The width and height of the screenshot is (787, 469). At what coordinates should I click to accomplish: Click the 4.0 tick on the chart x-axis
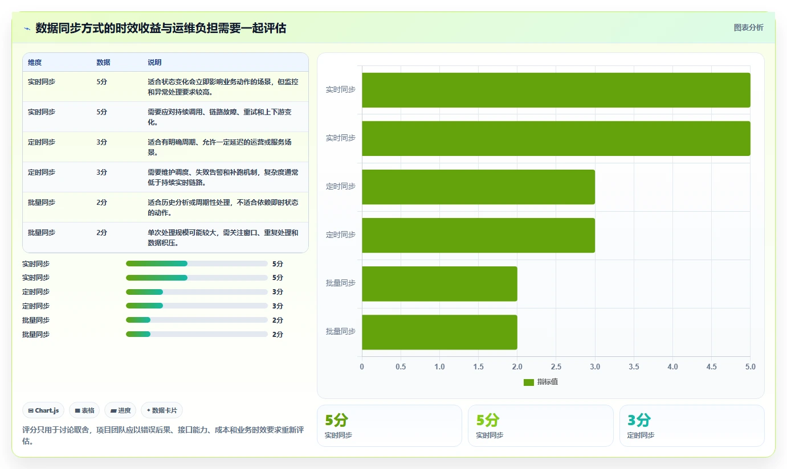point(672,367)
